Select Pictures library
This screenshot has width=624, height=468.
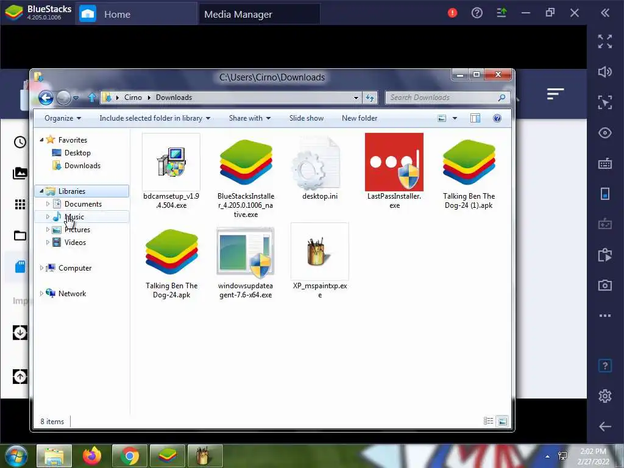click(x=77, y=230)
